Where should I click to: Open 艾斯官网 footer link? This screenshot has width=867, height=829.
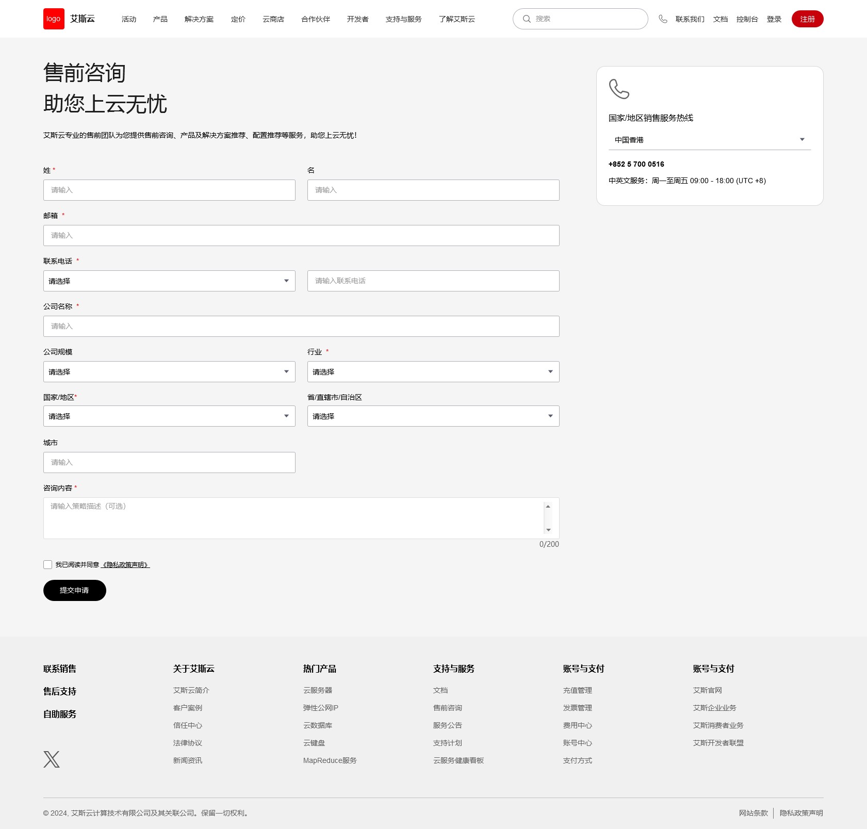708,690
